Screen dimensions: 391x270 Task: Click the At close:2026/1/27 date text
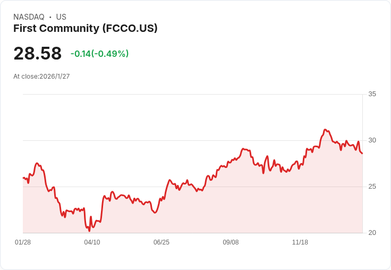pyautogui.click(x=41, y=77)
